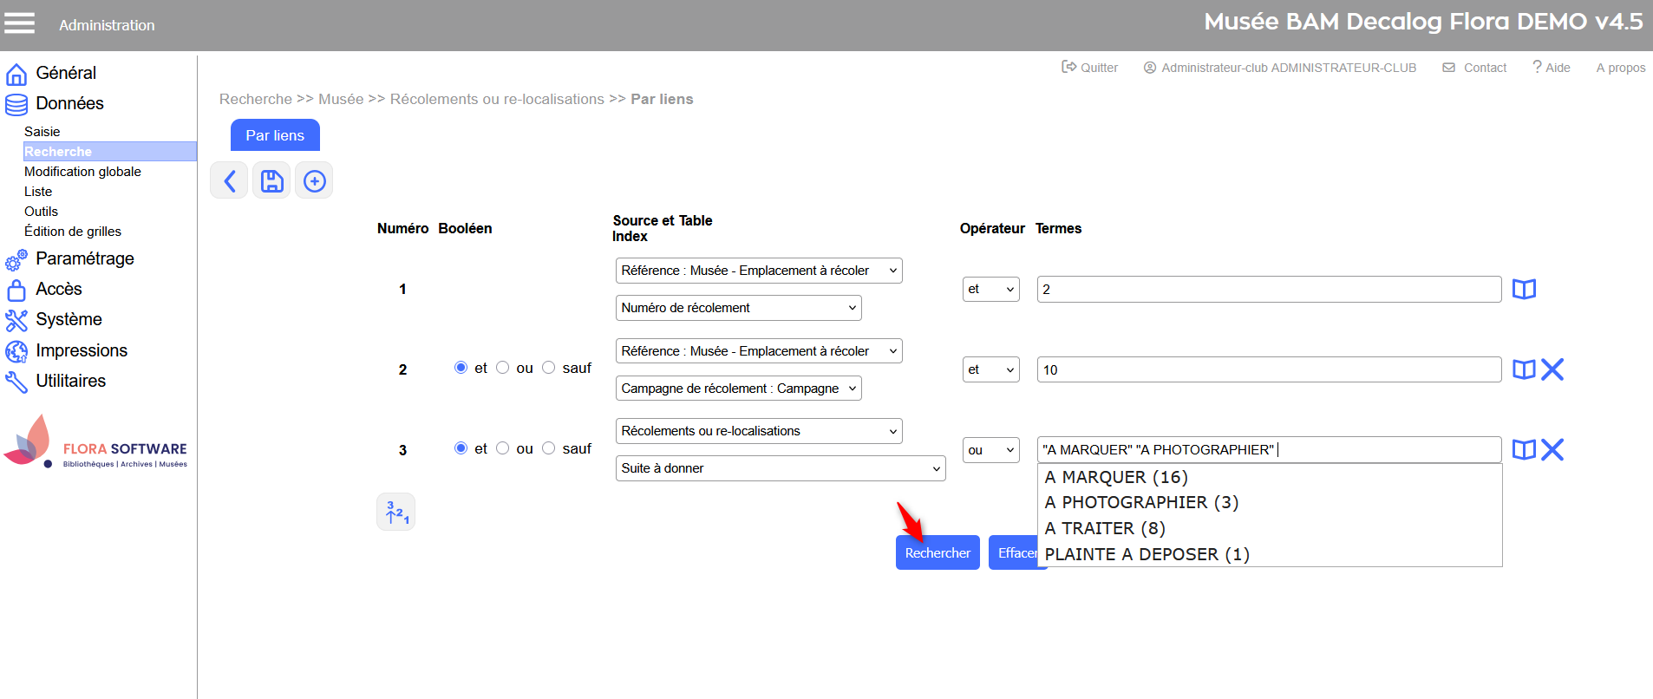This screenshot has width=1653, height=699.
Task: Open index book icon for row 1
Action: pyautogui.click(x=1524, y=289)
